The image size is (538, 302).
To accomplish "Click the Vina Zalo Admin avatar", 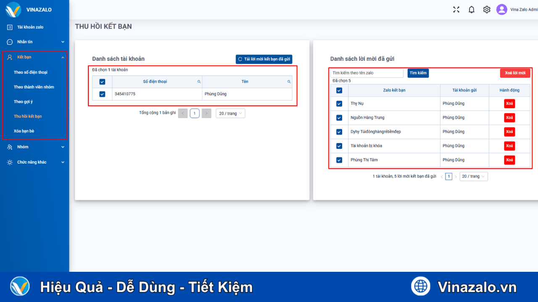I will pos(501,9).
